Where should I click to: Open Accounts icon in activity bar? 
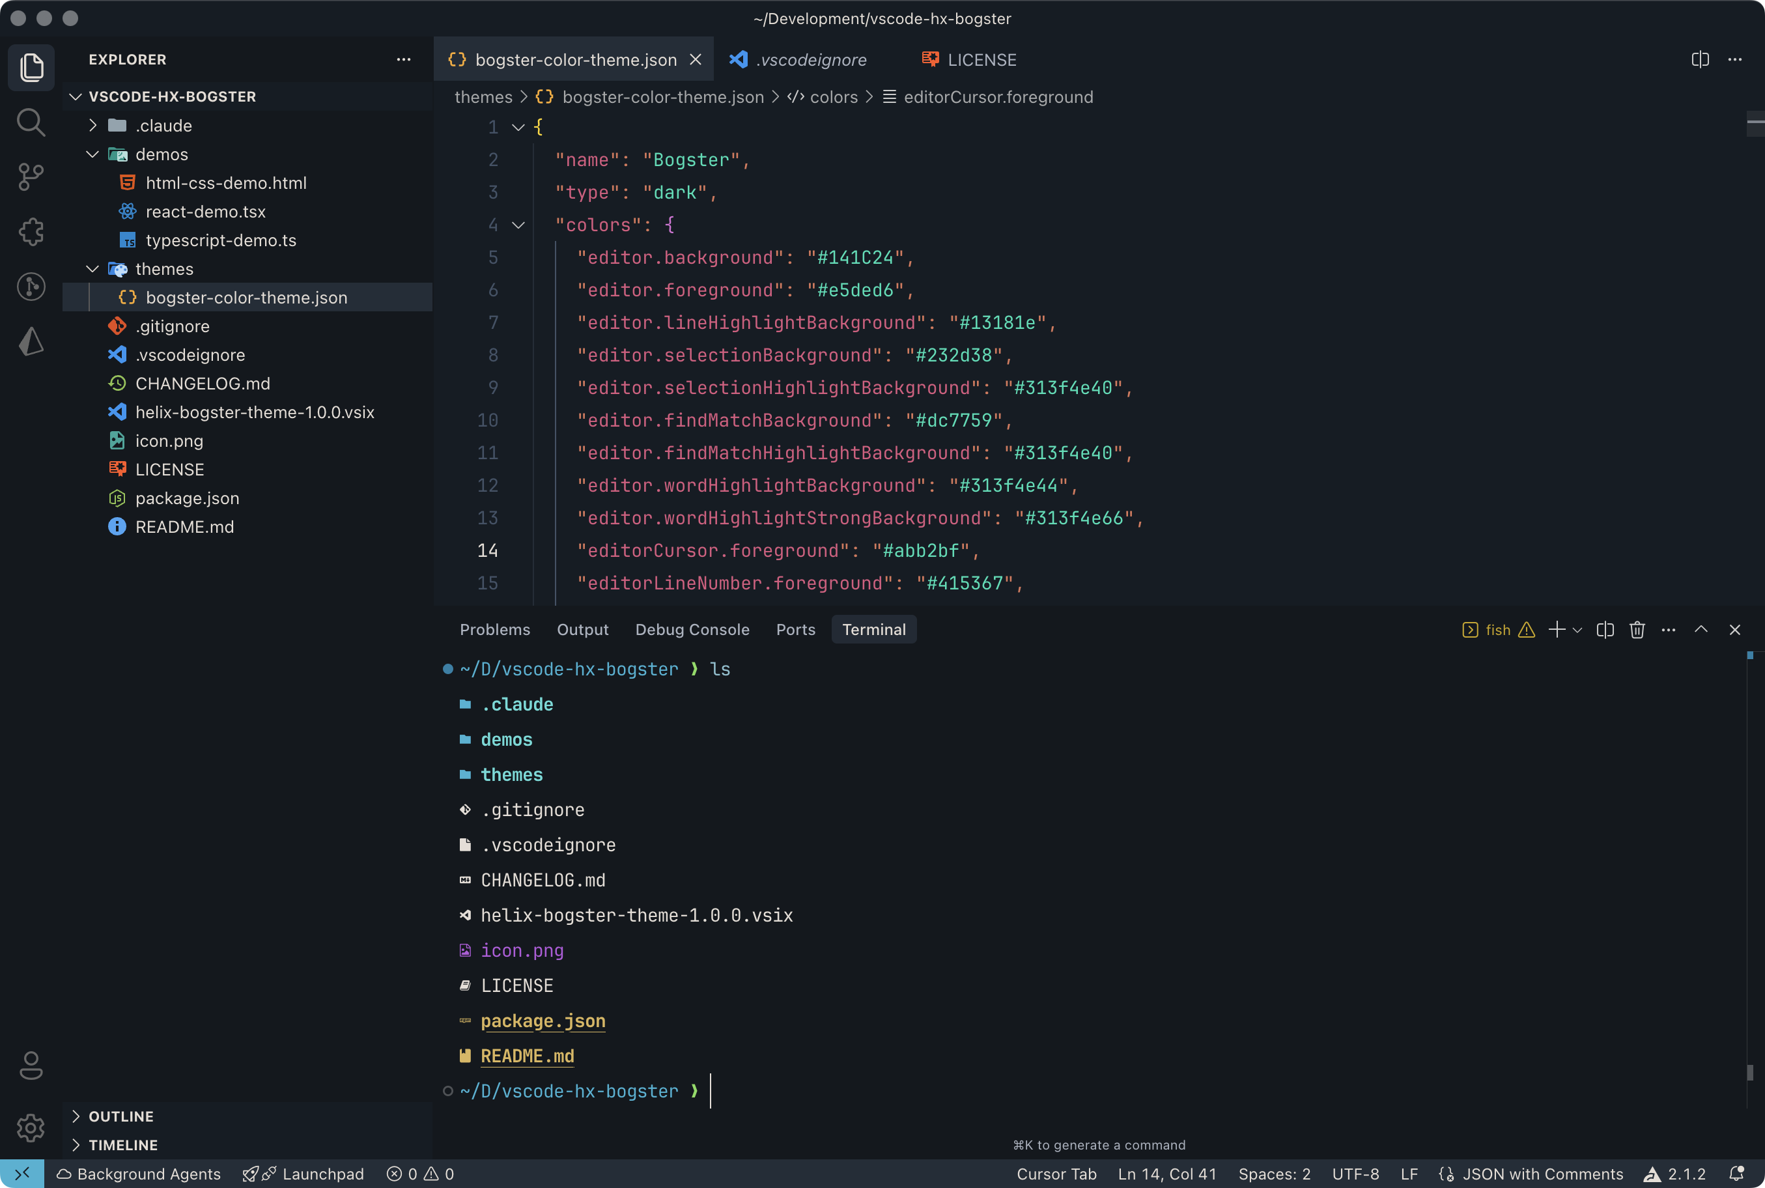coord(31,1066)
